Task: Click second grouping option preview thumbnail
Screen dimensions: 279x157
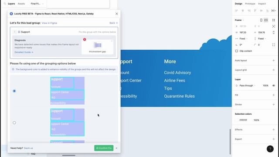Action: tap(68, 122)
